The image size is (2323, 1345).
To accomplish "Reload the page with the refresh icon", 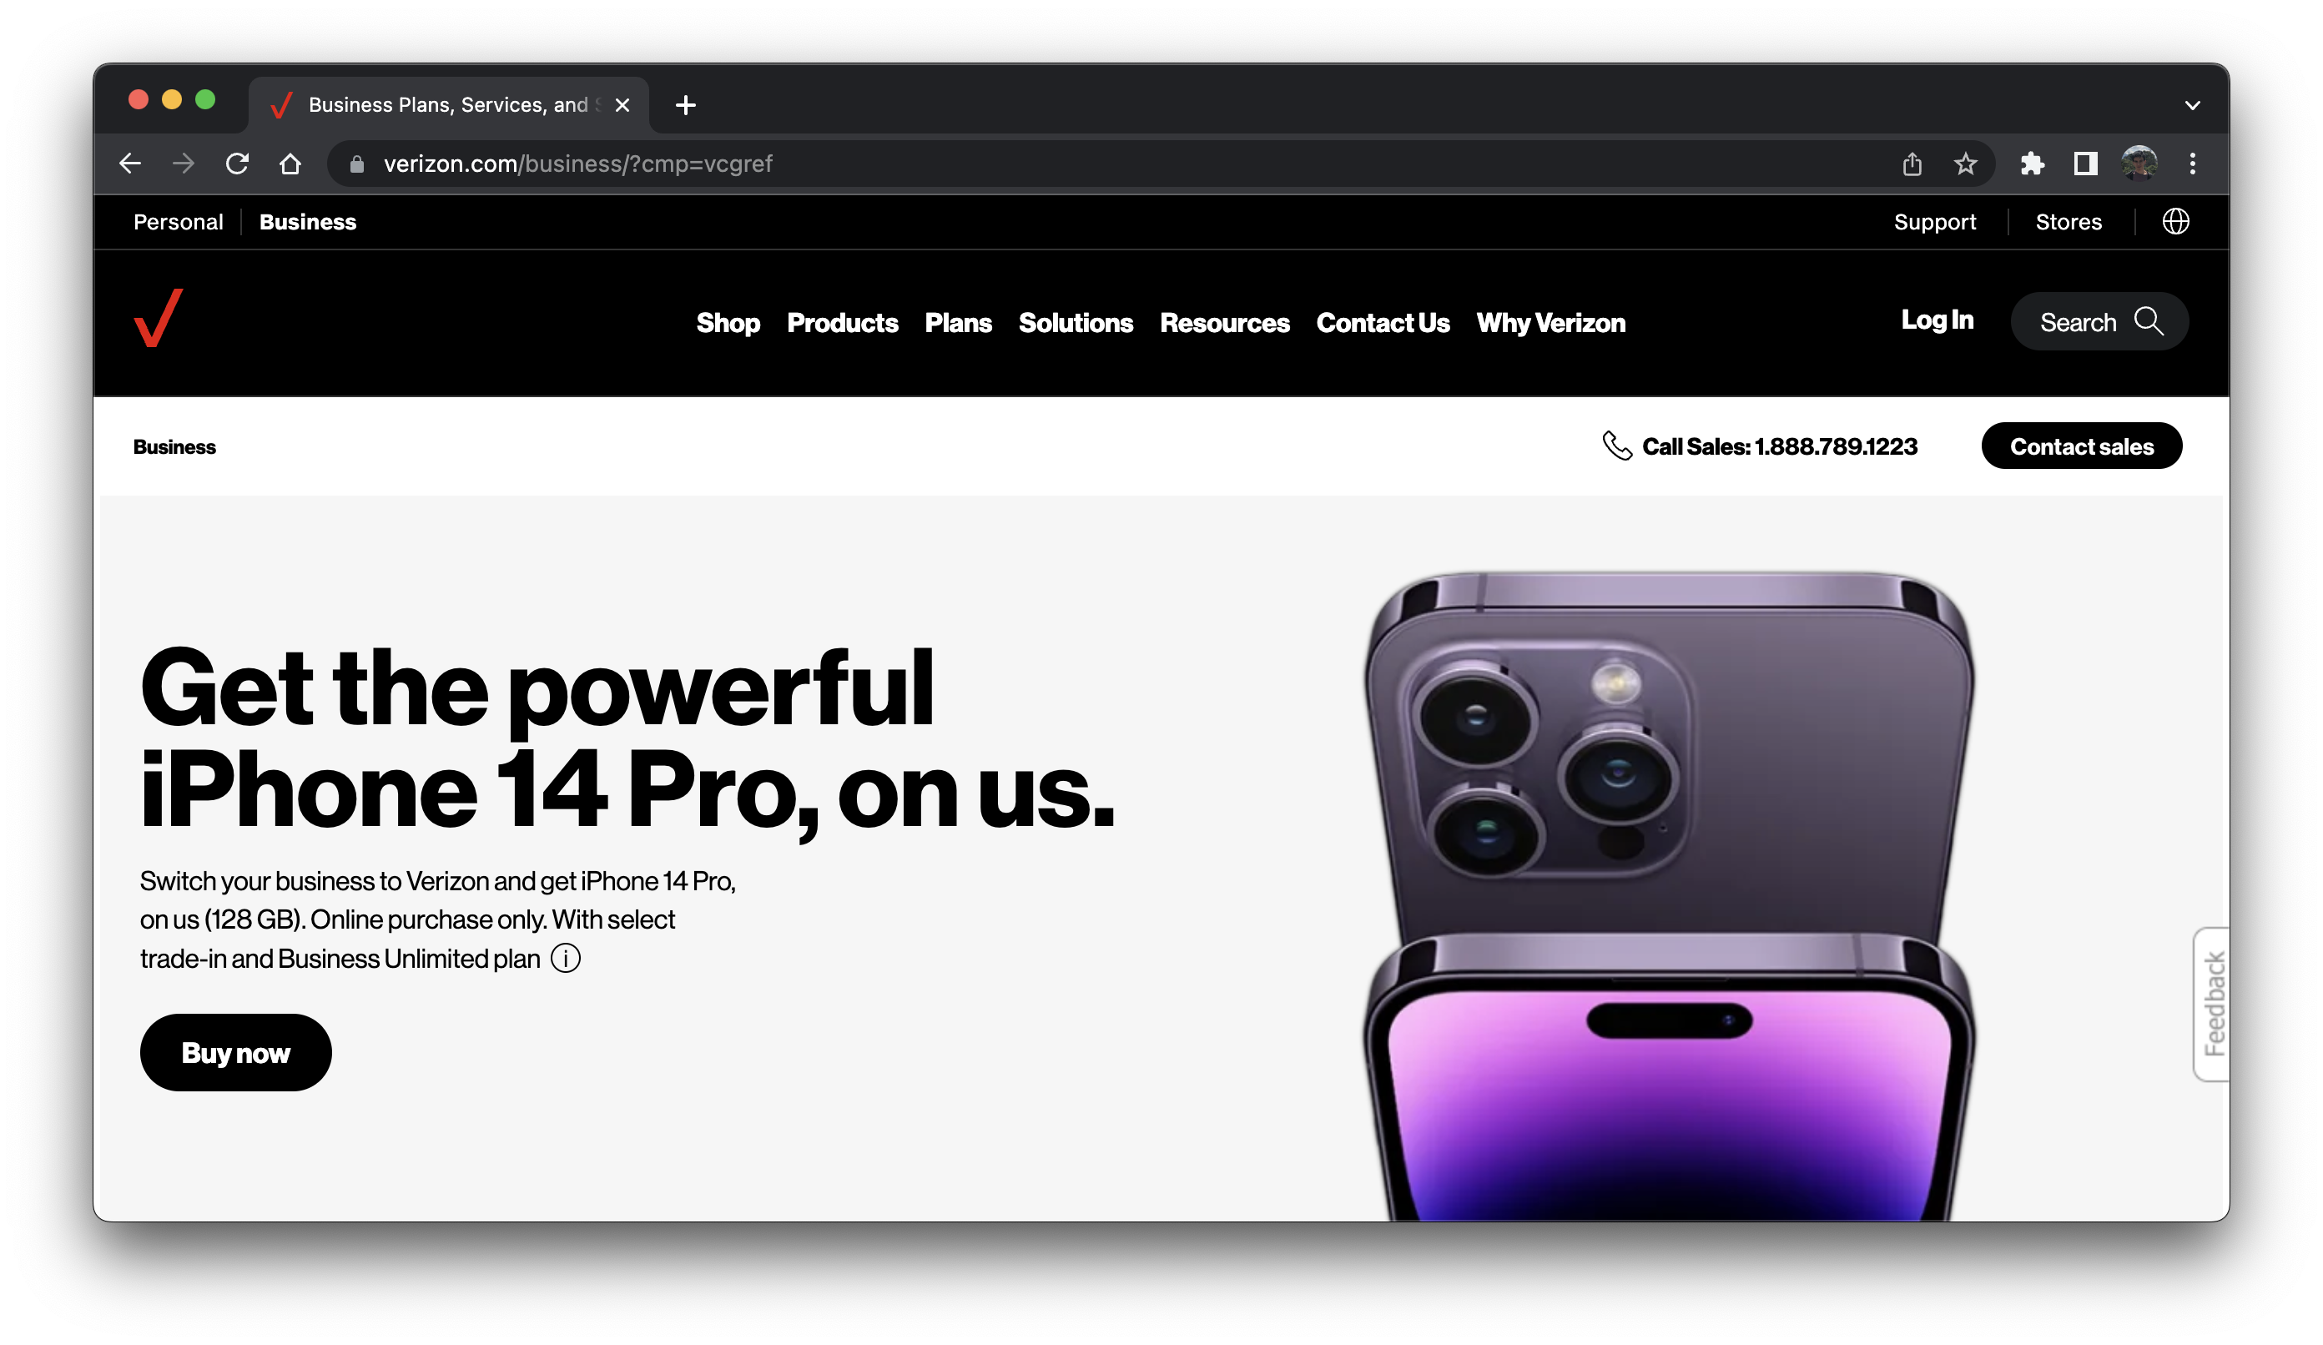I will tap(238, 164).
